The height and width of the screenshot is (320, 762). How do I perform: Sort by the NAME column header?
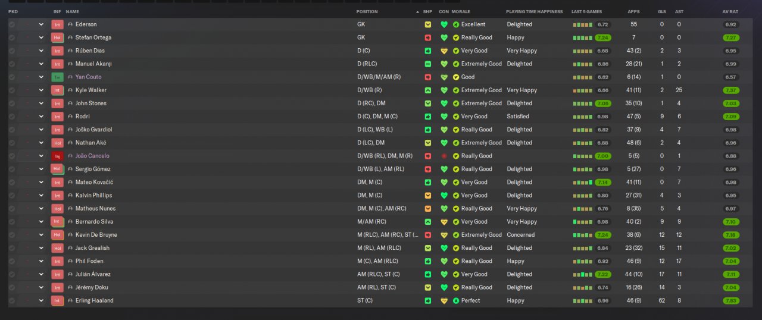click(72, 12)
